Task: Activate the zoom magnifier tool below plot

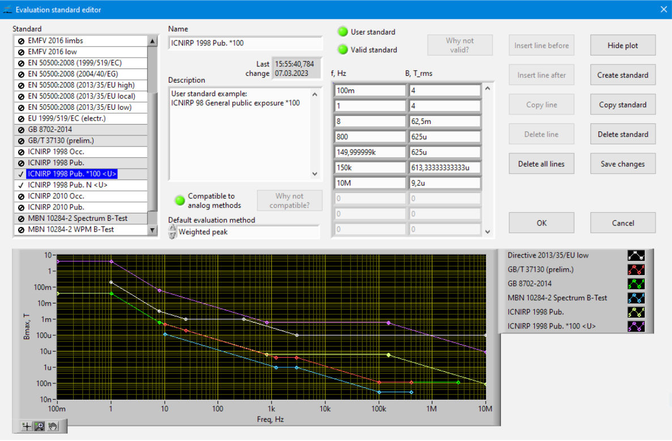Action: pyautogui.click(x=39, y=426)
